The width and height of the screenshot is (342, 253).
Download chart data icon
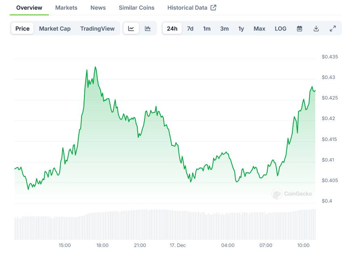316,29
